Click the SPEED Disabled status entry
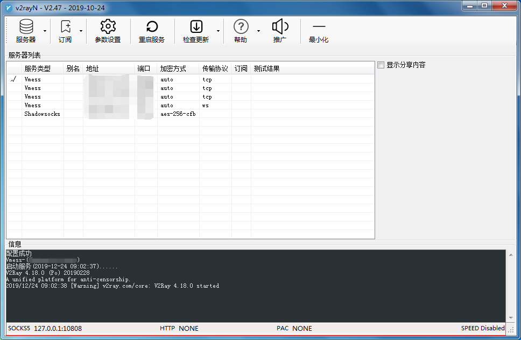Image resolution: width=521 pixels, height=340 pixels. point(483,328)
